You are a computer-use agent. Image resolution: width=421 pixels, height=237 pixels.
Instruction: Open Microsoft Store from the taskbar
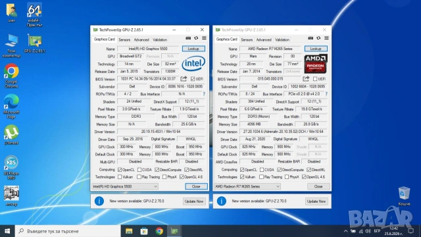click(x=144, y=231)
